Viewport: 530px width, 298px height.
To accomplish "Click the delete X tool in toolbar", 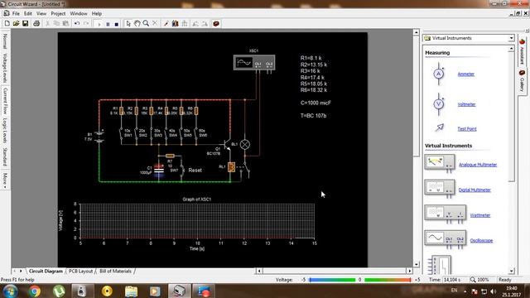I will pos(155,23).
